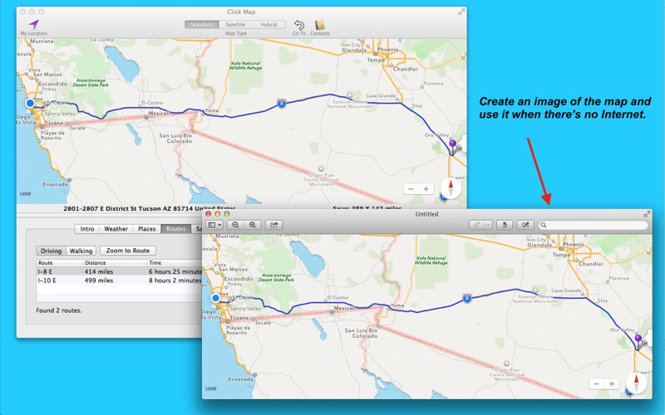Select the Satellite map type
The width and height of the screenshot is (665, 415).
[x=235, y=25]
